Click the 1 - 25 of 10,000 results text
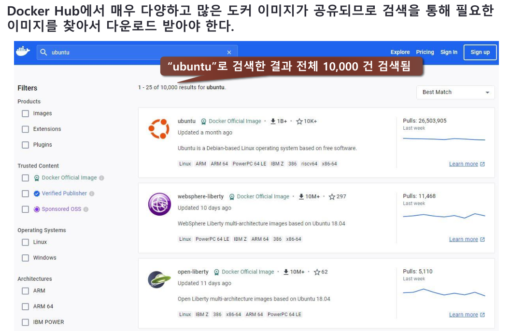Image resolution: width=510 pixels, height=331 pixels. coord(182,87)
